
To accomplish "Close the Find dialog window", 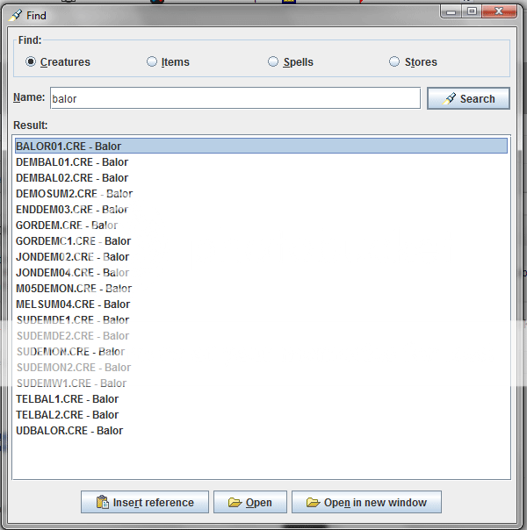I will pyautogui.click(x=503, y=12).
